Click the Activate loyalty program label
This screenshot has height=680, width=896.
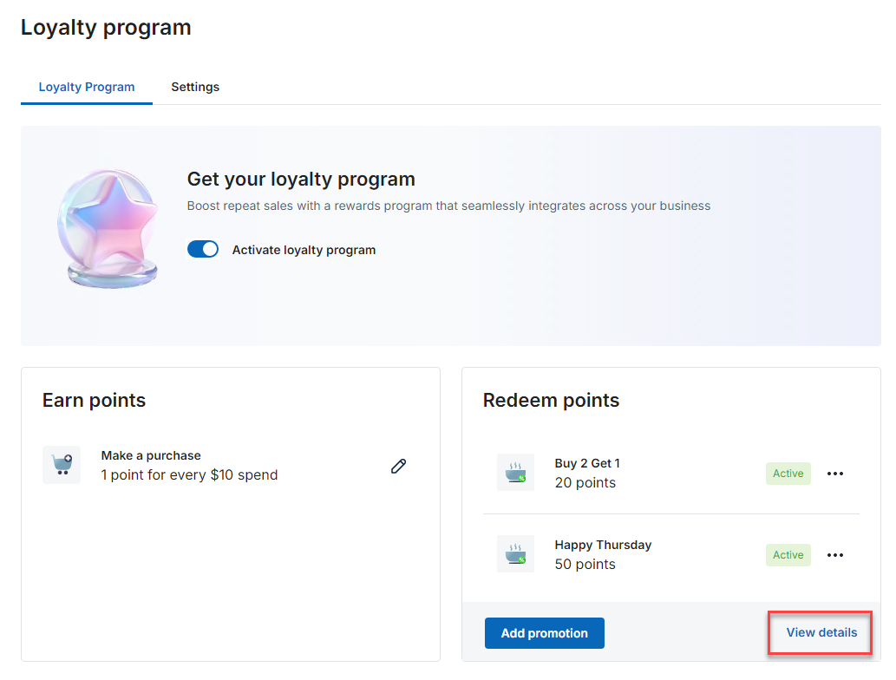[x=304, y=250]
